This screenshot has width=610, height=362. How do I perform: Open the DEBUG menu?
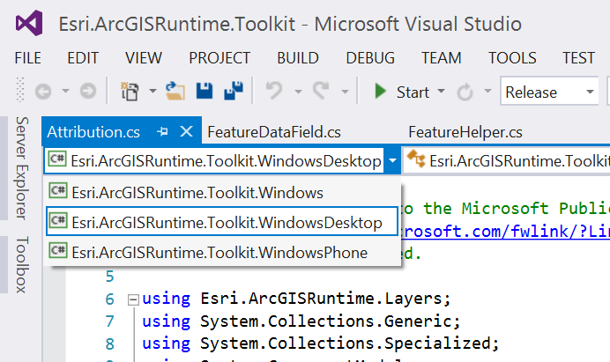pos(370,58)
